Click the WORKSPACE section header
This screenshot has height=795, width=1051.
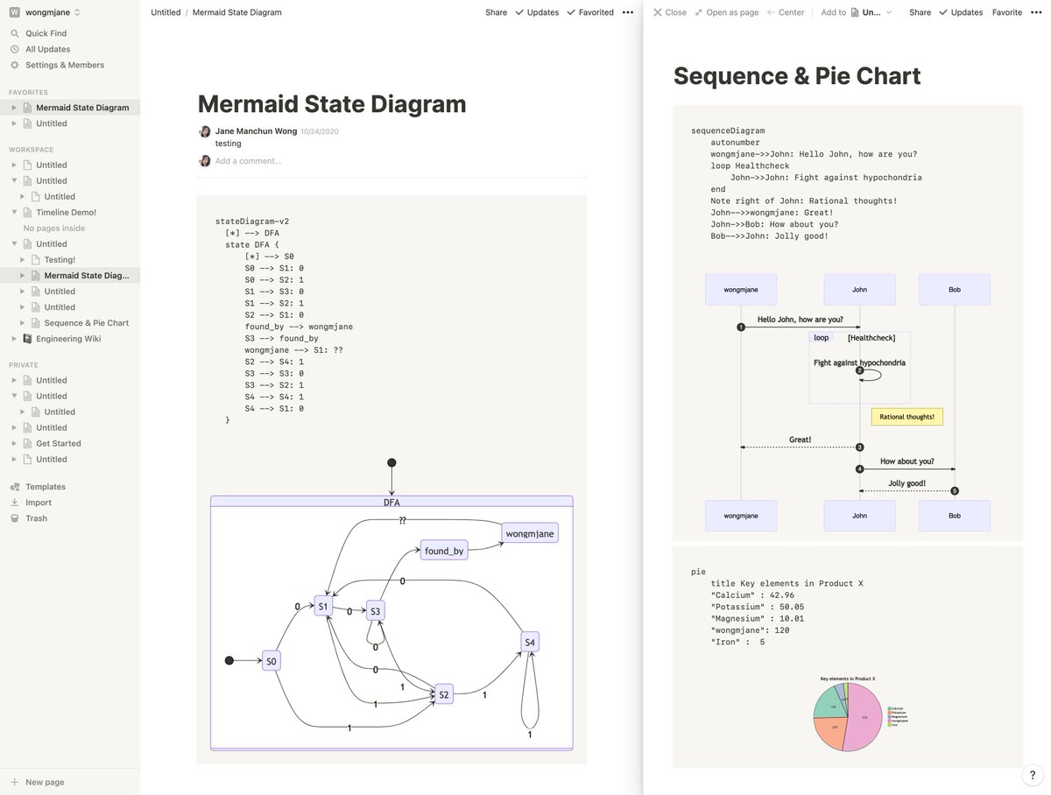[32, 150]
